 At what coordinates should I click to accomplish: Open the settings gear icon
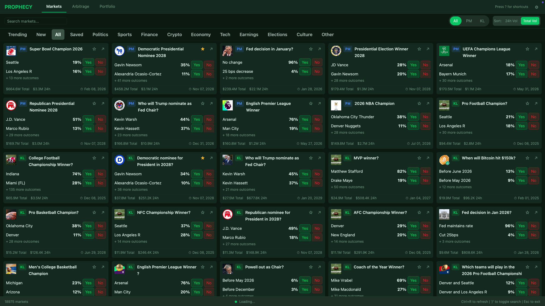click(x=536, y=7)
